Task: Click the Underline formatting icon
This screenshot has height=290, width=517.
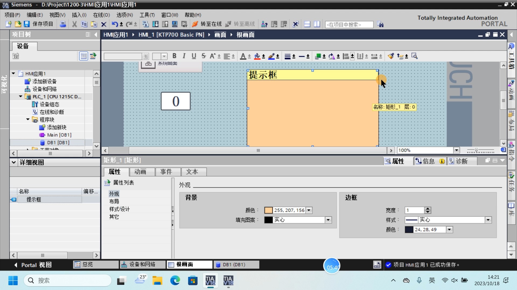Action: pos(194,56)
